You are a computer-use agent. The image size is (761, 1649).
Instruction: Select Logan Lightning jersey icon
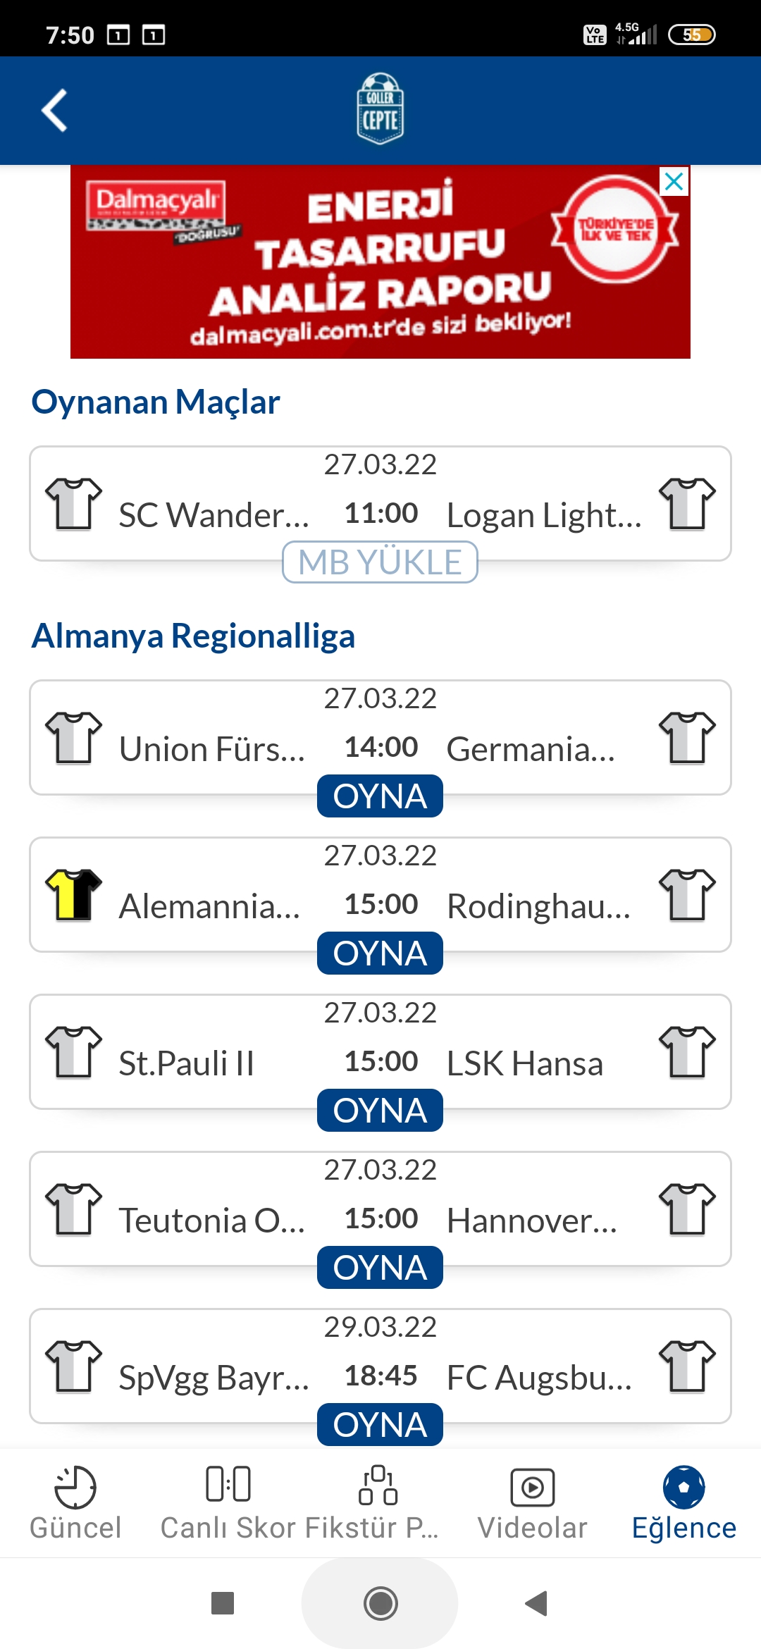(x=687, y=503)
